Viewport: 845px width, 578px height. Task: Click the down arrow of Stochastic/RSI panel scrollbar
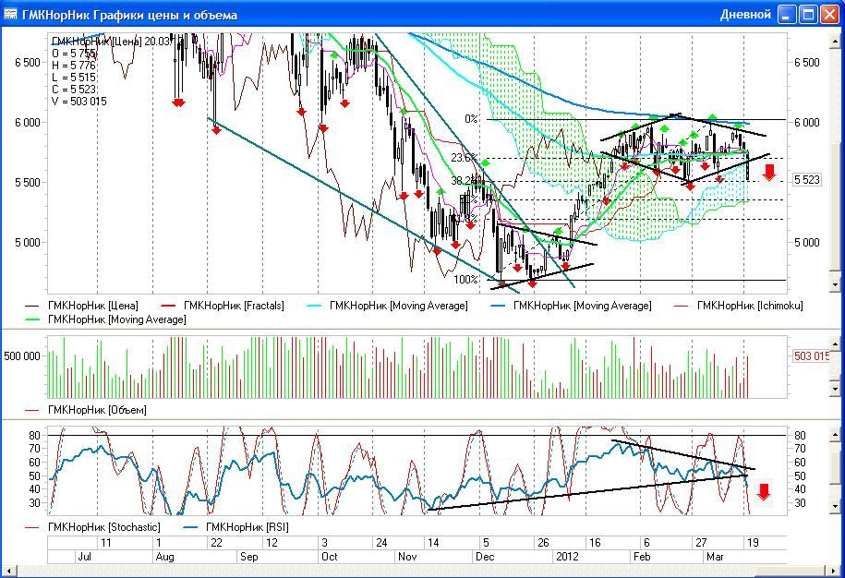(x=836, y=506)
